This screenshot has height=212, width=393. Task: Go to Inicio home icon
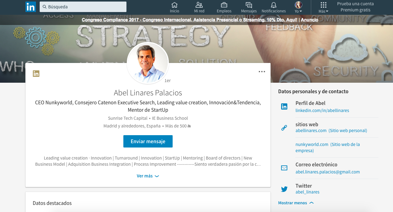(x=174, y=5)
